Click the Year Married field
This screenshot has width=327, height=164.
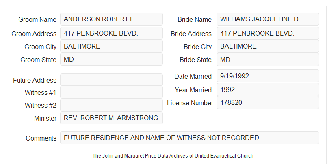[268, 89]
